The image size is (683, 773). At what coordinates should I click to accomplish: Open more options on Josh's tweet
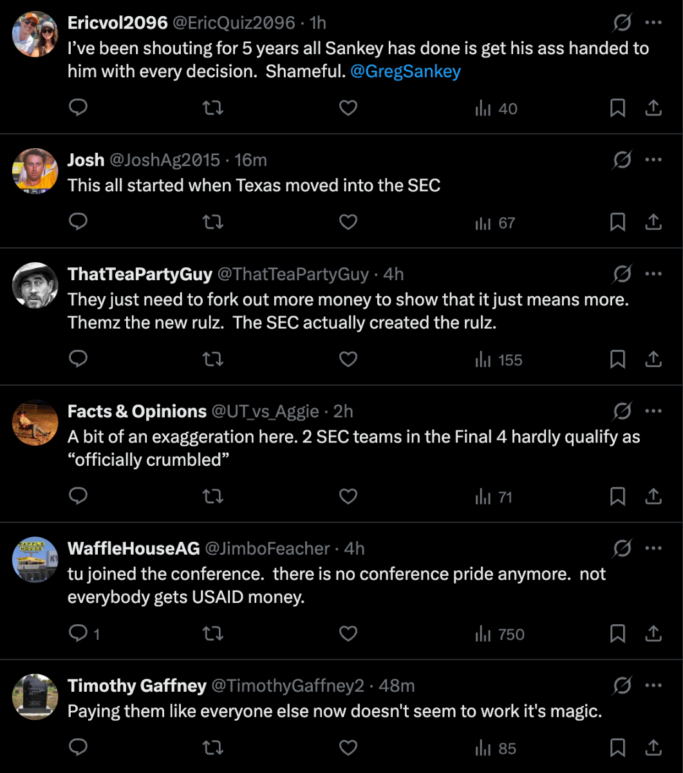[653, 159]
